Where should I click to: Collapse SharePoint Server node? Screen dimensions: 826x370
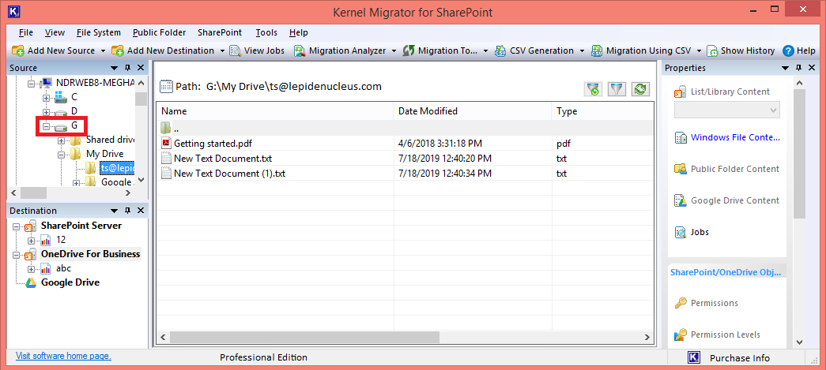16,227
